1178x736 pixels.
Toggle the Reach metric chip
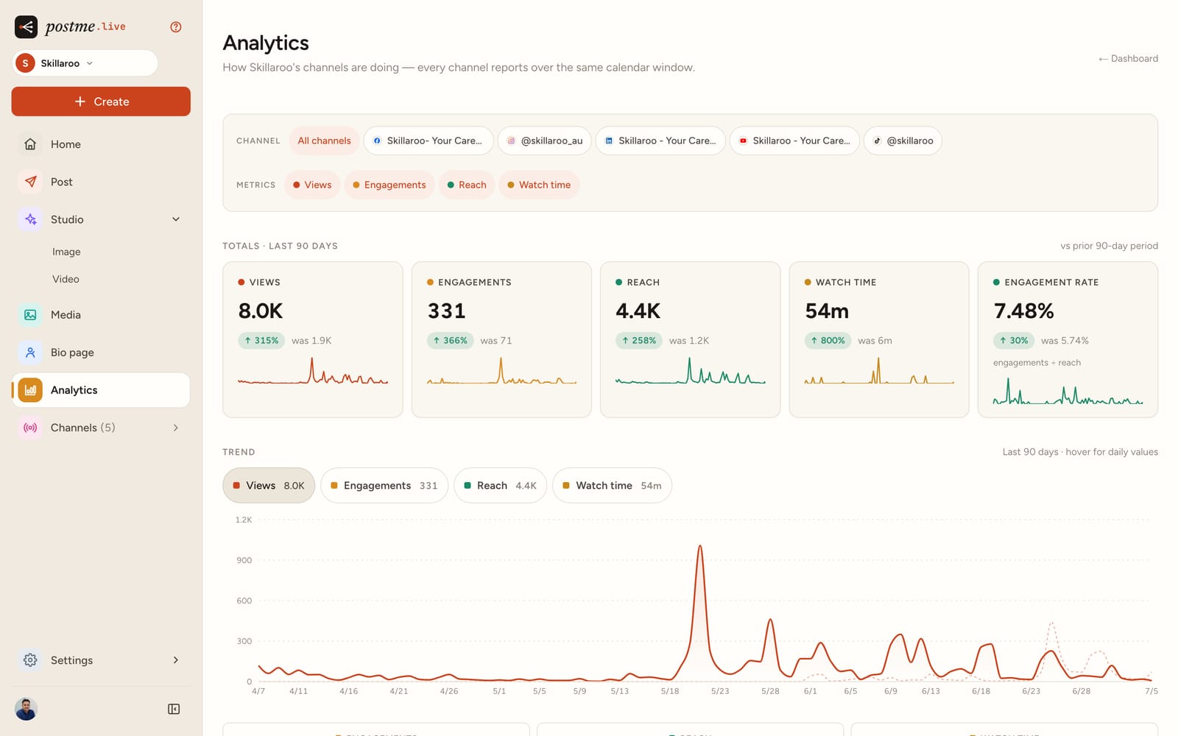pyautogui.click(x=467, y=185)
